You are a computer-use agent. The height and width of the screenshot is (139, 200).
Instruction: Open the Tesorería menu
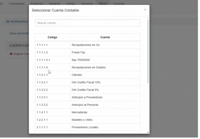point(87,4)
